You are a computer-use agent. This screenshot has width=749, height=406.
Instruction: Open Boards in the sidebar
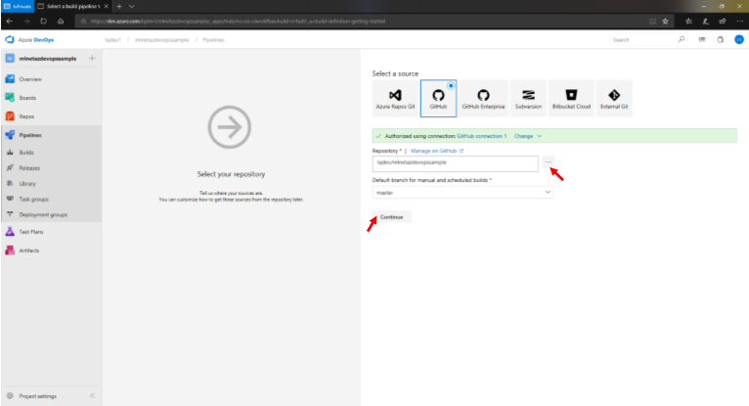coord(29,98)
